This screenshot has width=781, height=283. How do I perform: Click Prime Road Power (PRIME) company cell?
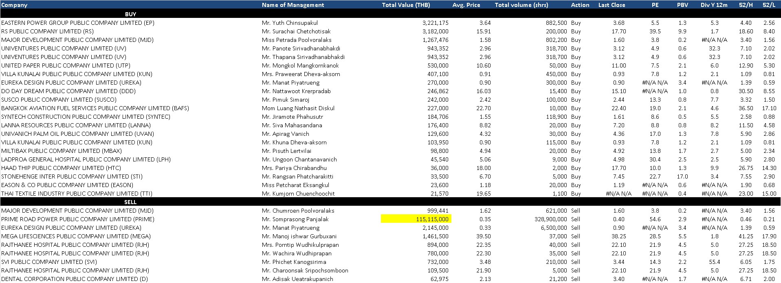pos(78,219)
